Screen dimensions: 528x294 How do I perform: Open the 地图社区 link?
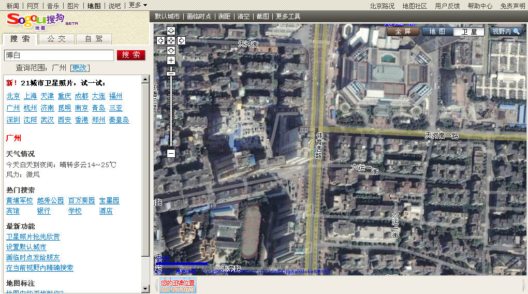[415, 6]
